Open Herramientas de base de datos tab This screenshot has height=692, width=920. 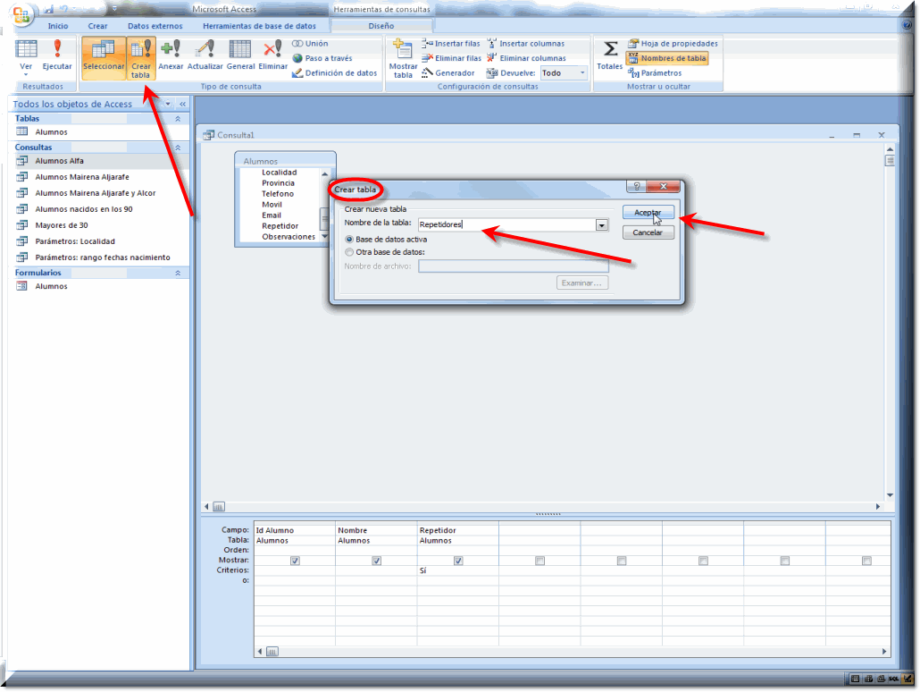point(259,26)
